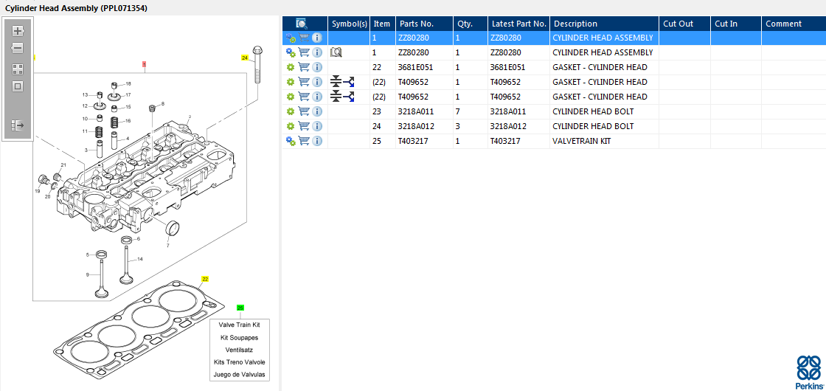826x391 pixels.
Task: Sort by the Parts No. column header
Action: [416, 24]
